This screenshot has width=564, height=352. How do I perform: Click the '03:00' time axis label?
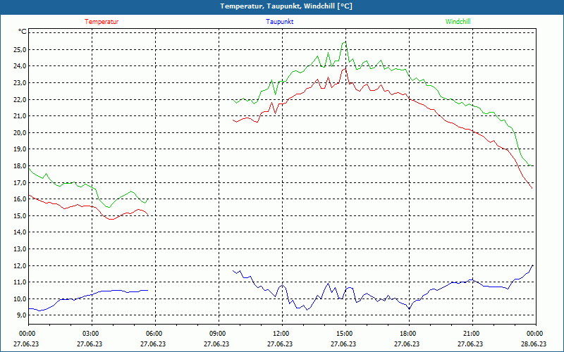90,334
